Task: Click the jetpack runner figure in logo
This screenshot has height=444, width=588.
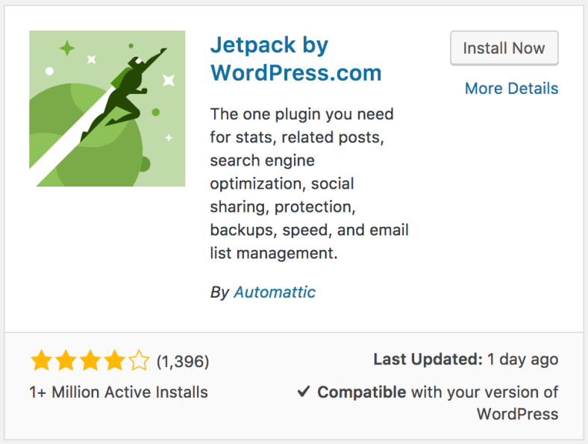Action: 124,94
